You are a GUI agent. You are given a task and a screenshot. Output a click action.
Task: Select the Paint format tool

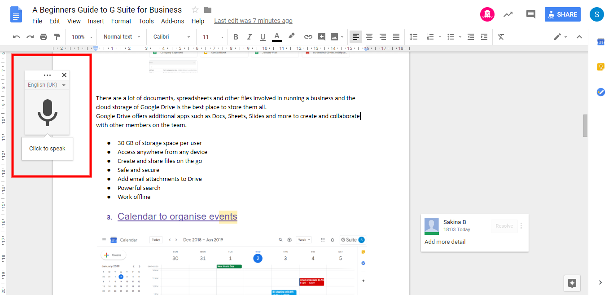click(57, 37)
